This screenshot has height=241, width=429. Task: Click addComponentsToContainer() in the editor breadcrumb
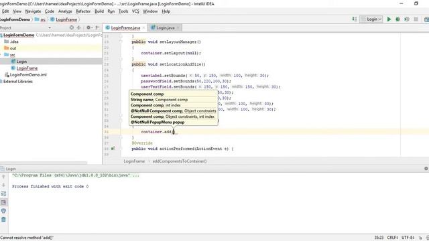click(x=180, y=161)
